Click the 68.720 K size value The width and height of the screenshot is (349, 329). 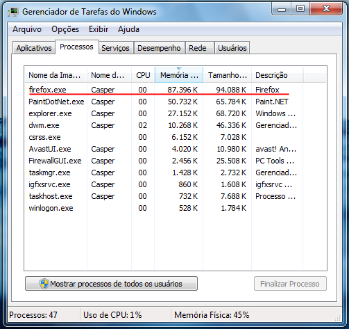tap(231, 113)
